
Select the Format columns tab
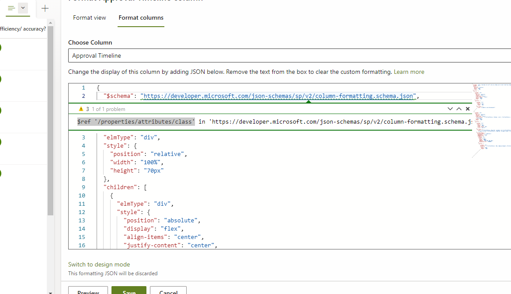pos(141,18)
